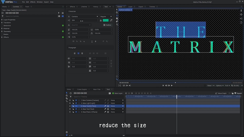This screenshot has height=137, width=244.
Task: Switch to the Main Title timeline tab
Action: 97,89
